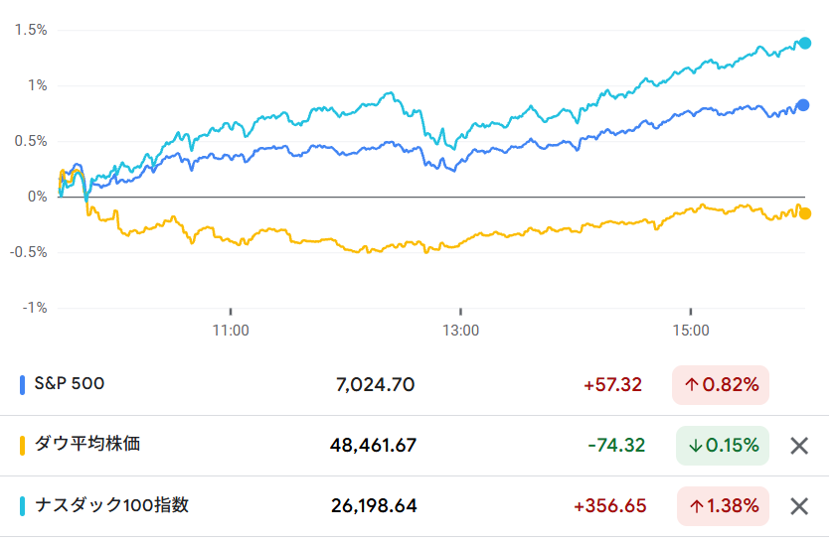
Task: Open the ダウ平均株価 index name
Action: 87,445
